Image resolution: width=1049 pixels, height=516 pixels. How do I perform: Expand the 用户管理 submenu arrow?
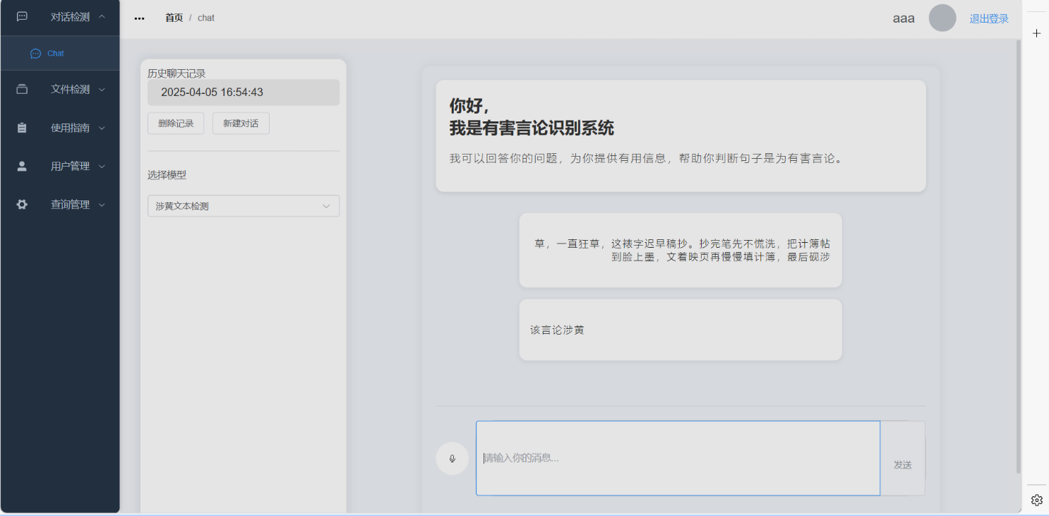click(x=102, y=167)
